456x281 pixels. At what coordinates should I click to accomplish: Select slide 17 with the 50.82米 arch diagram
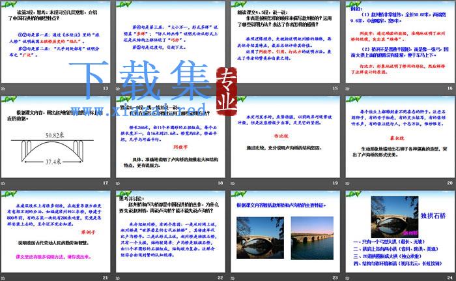click(x=55, y=137)
